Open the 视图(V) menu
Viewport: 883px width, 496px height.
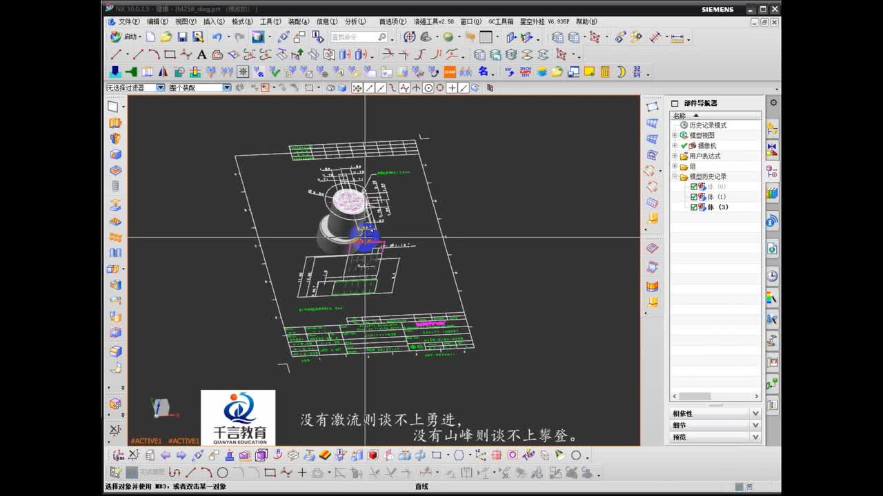186,21
